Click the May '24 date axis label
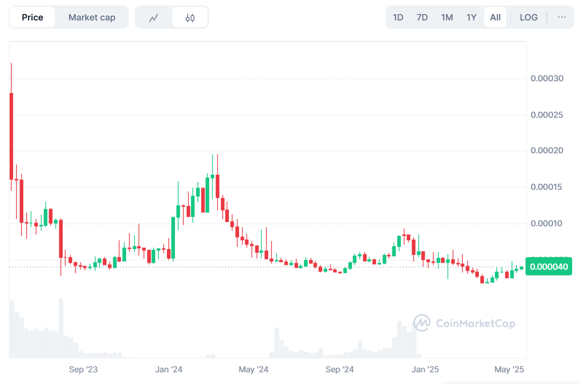This screenshot has height=384, width=578. click(254, 369)
